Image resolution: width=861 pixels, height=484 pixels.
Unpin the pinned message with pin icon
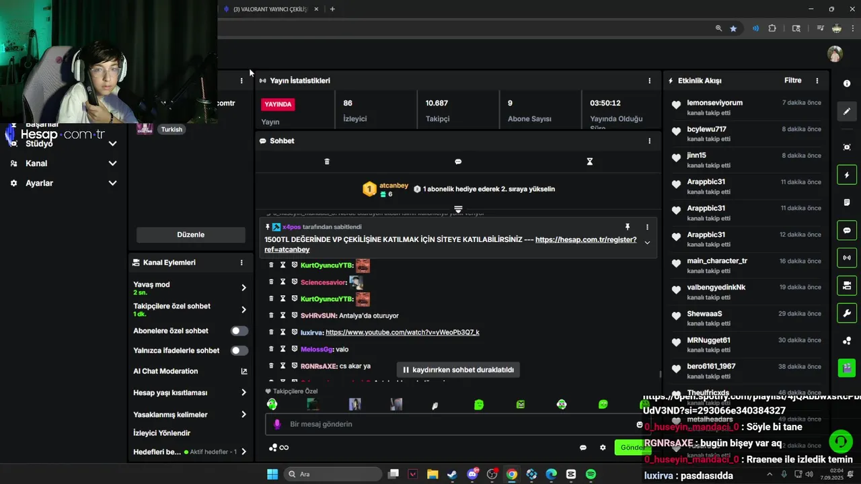[628, 227]
